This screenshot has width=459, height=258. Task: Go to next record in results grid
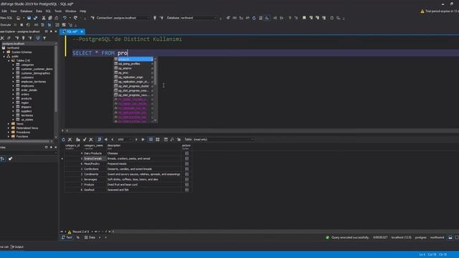136,140
